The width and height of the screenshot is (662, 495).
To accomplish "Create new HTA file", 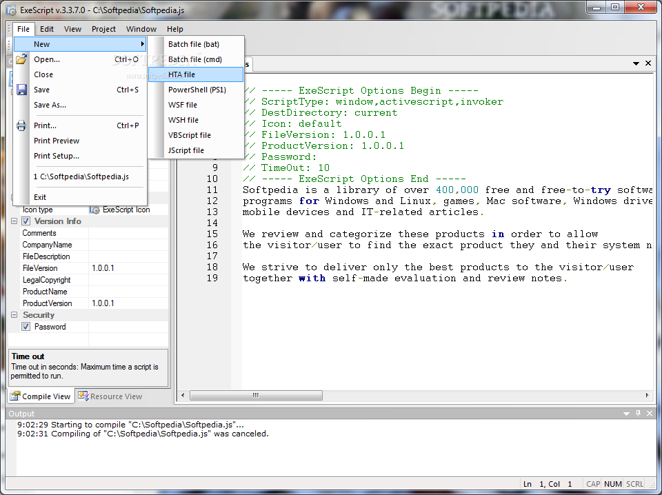I will click(197, 74).
